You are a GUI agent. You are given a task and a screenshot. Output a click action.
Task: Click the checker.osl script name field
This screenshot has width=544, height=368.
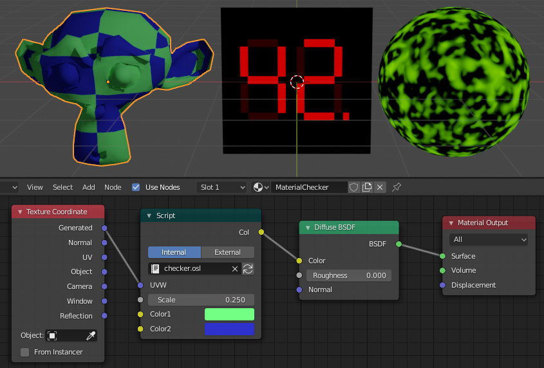(x=196, y=269)
